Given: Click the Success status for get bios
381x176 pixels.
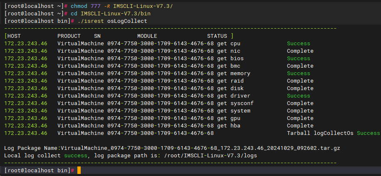Looking at the screenshot, I should pyautogui.click(x=298, y=59).
